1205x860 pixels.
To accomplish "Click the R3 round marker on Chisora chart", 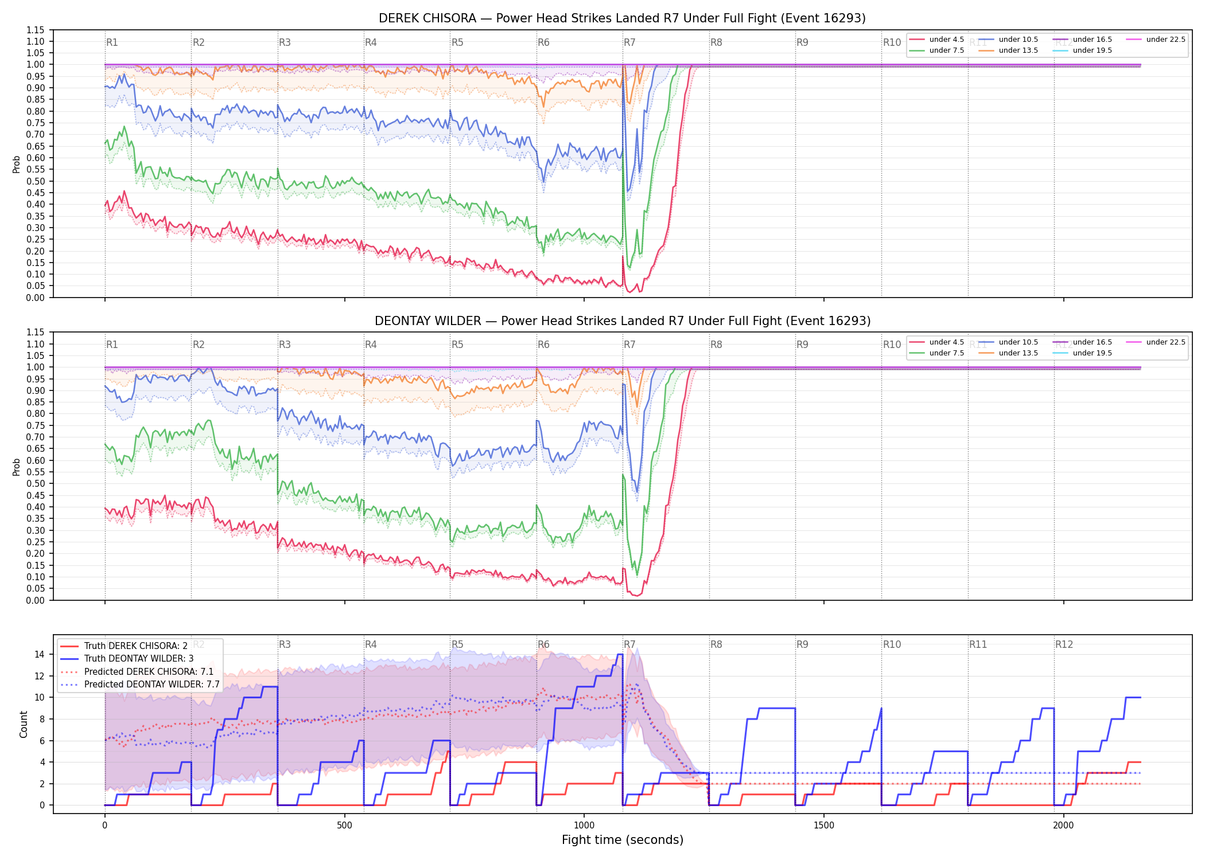I will tap(285, 42).
